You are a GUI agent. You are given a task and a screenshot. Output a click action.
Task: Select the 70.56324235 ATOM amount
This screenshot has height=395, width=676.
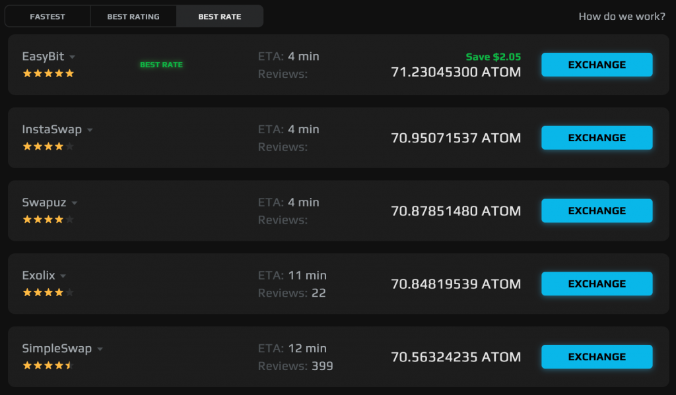coord(456,357)
